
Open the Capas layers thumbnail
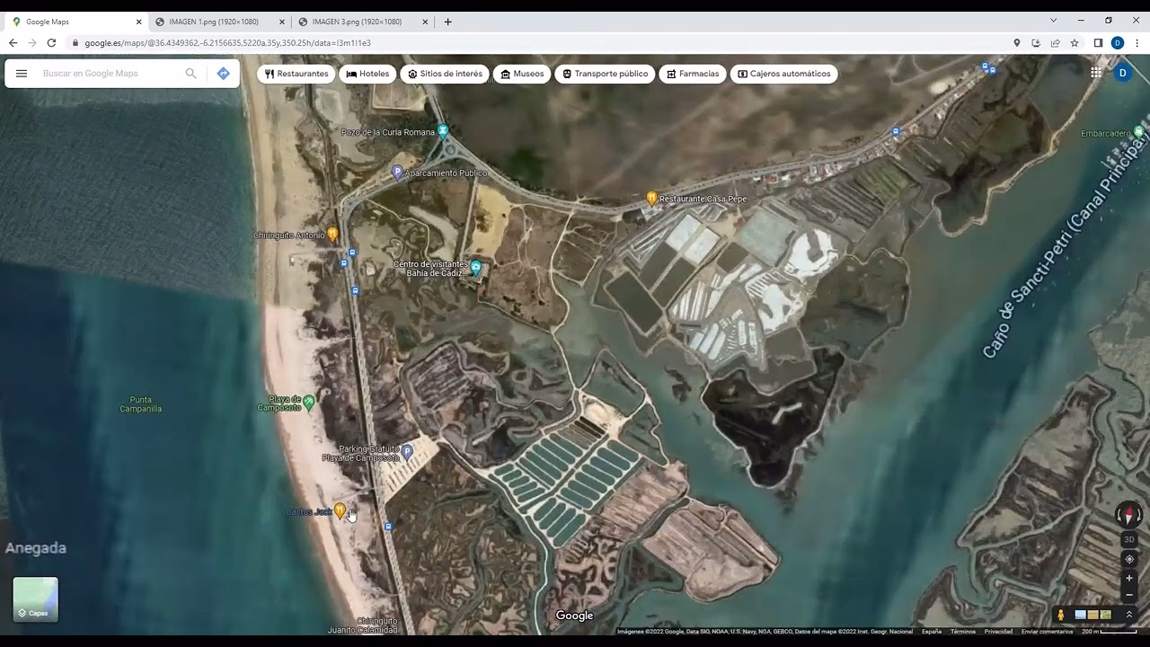tap(35, 599)
